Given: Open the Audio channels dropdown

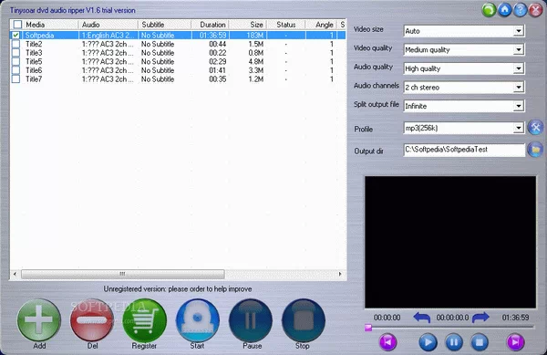Looking at the screenshot, I should tap(519, 88).
